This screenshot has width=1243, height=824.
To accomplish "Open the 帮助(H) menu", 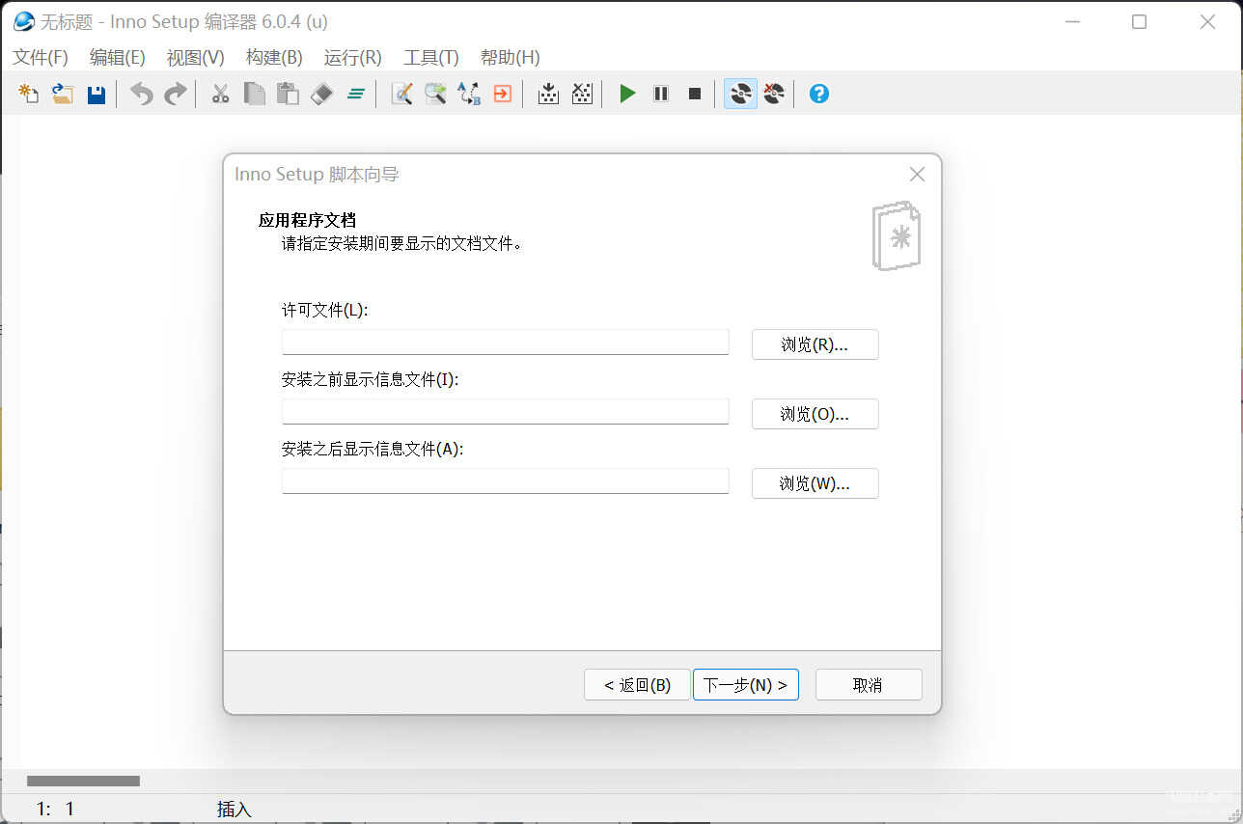I will click(510, 58).
